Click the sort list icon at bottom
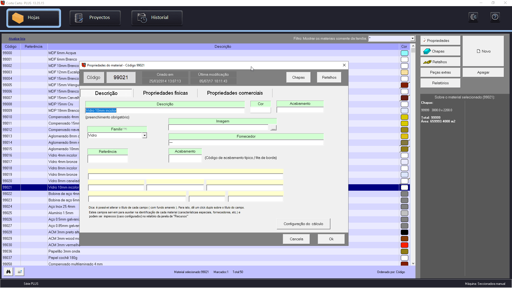Screen dimensions: 512x288 (19, 272)
